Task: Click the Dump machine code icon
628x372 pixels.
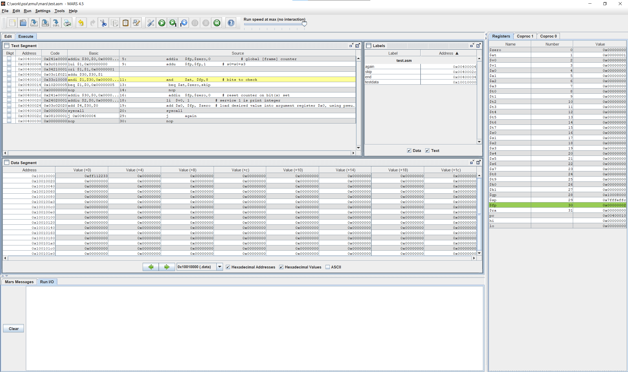Action: (x=56, y=23)
